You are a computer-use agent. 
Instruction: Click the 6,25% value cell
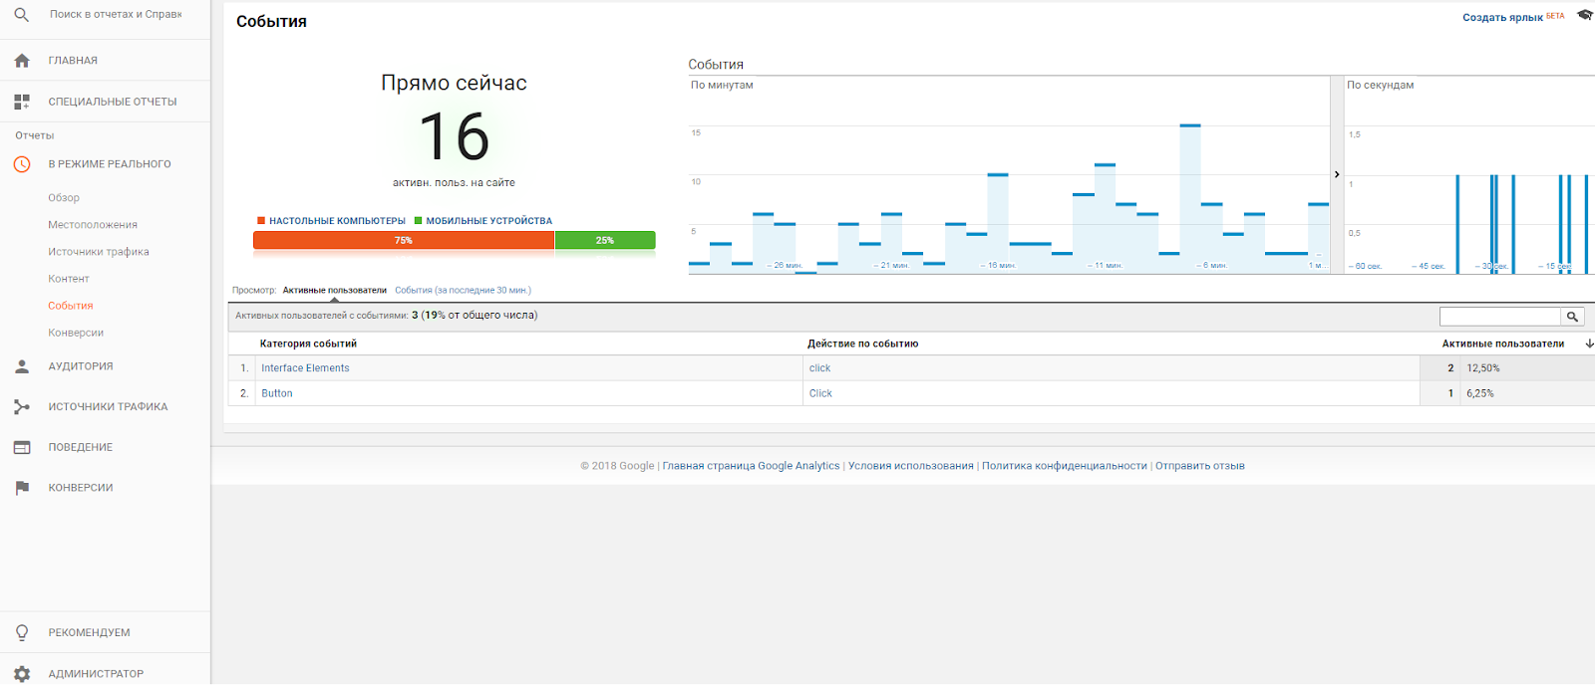click(1479, 393)
